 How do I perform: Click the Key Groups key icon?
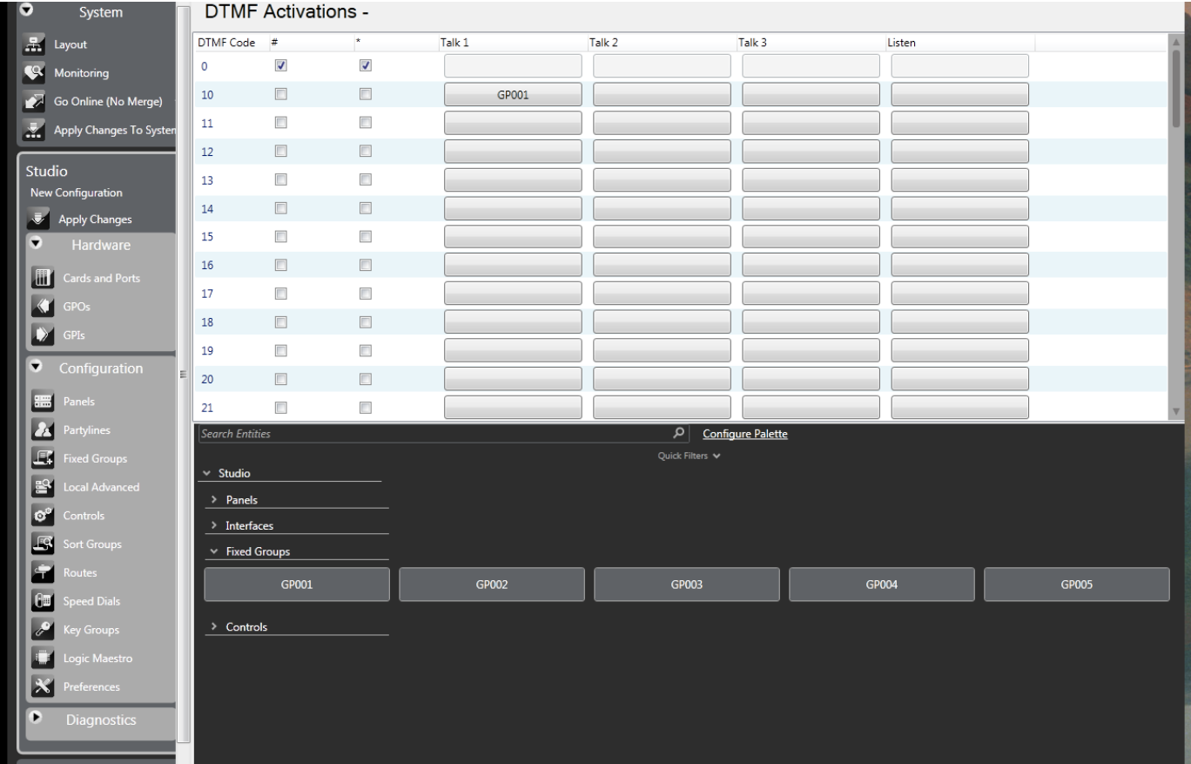[38, 630]
